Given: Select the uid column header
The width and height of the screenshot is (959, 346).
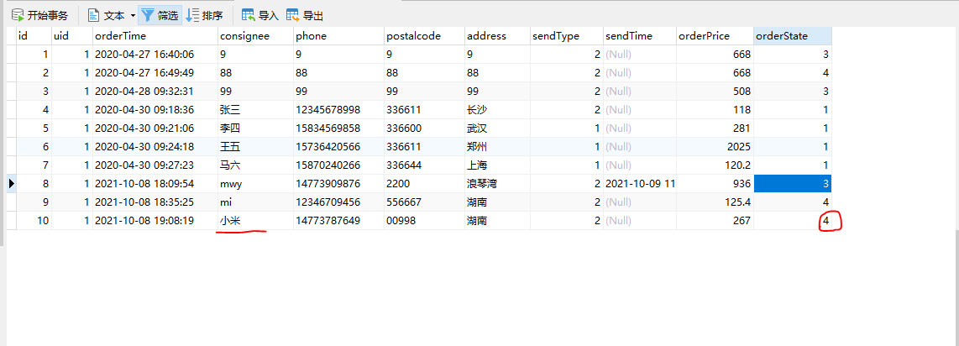Looking at the screenshot, I should pos(72,36).
